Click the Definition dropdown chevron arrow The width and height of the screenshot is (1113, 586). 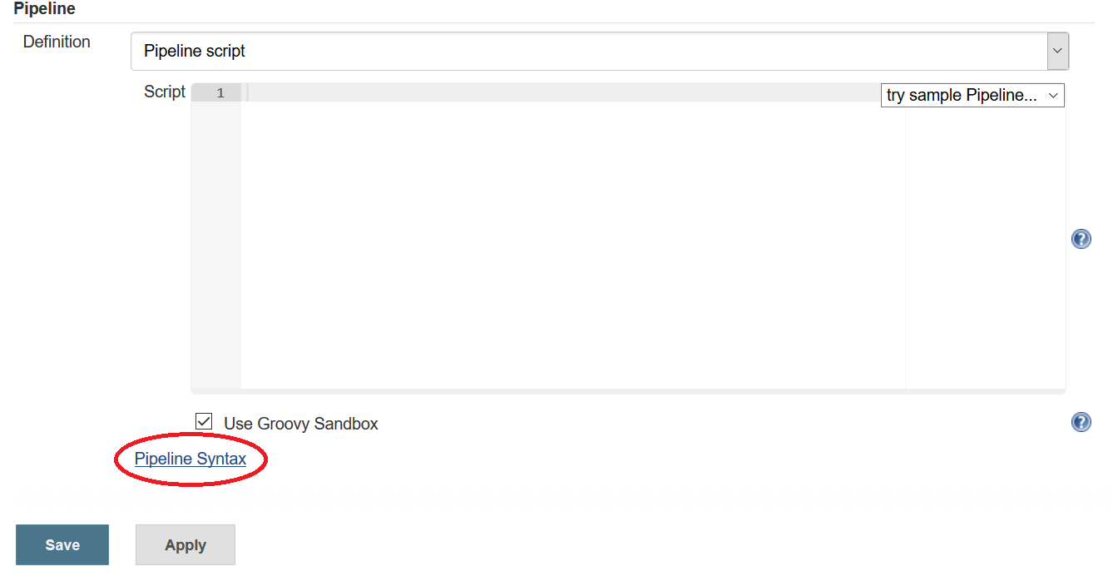tap(1057, 51)
